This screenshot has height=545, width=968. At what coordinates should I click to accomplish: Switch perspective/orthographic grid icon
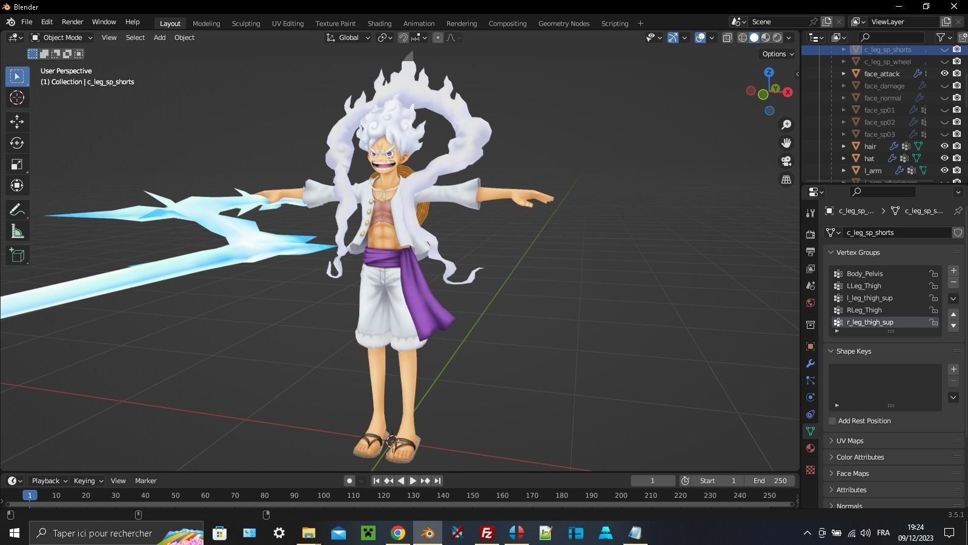786,179
